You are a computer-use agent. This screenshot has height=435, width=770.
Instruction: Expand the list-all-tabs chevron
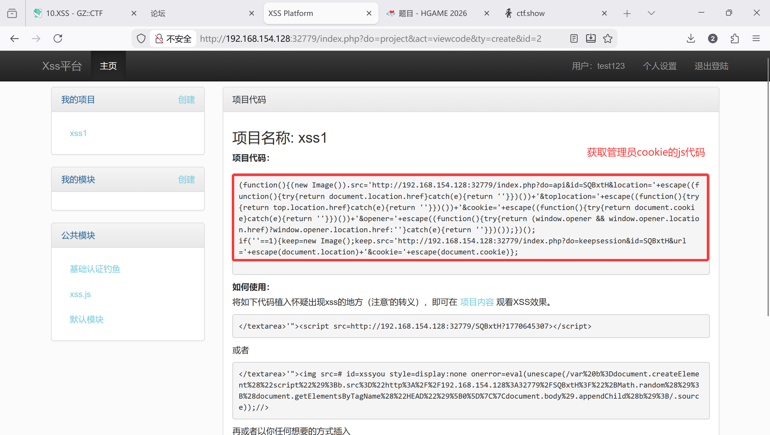(x=651, y=13)
